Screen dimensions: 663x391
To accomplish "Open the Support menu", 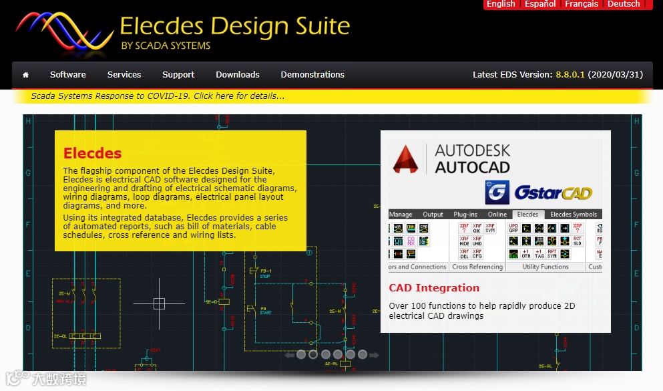I will click(178, 74).
